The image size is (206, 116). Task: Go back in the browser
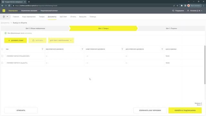(2, 6)
